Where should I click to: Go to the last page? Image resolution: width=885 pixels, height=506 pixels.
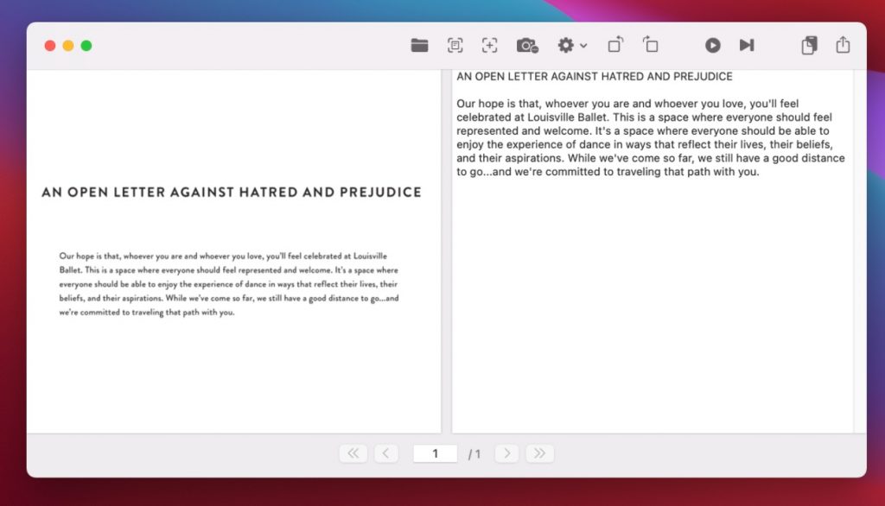539,453
